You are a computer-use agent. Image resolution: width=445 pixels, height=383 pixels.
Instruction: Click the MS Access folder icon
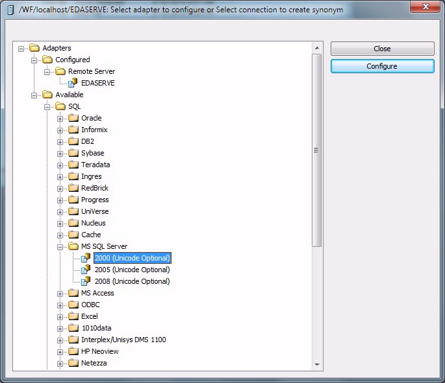73,293
